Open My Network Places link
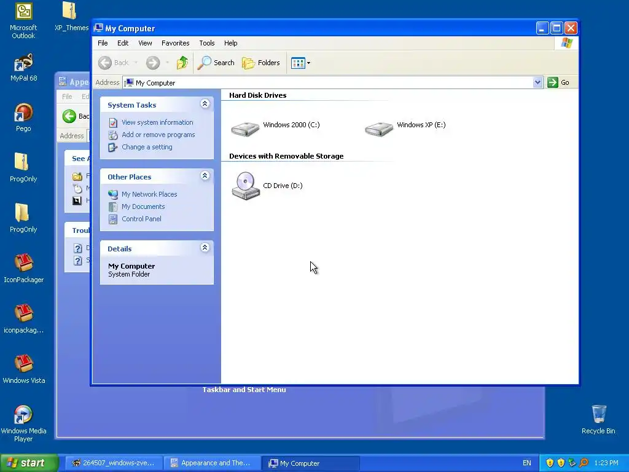 149,194
